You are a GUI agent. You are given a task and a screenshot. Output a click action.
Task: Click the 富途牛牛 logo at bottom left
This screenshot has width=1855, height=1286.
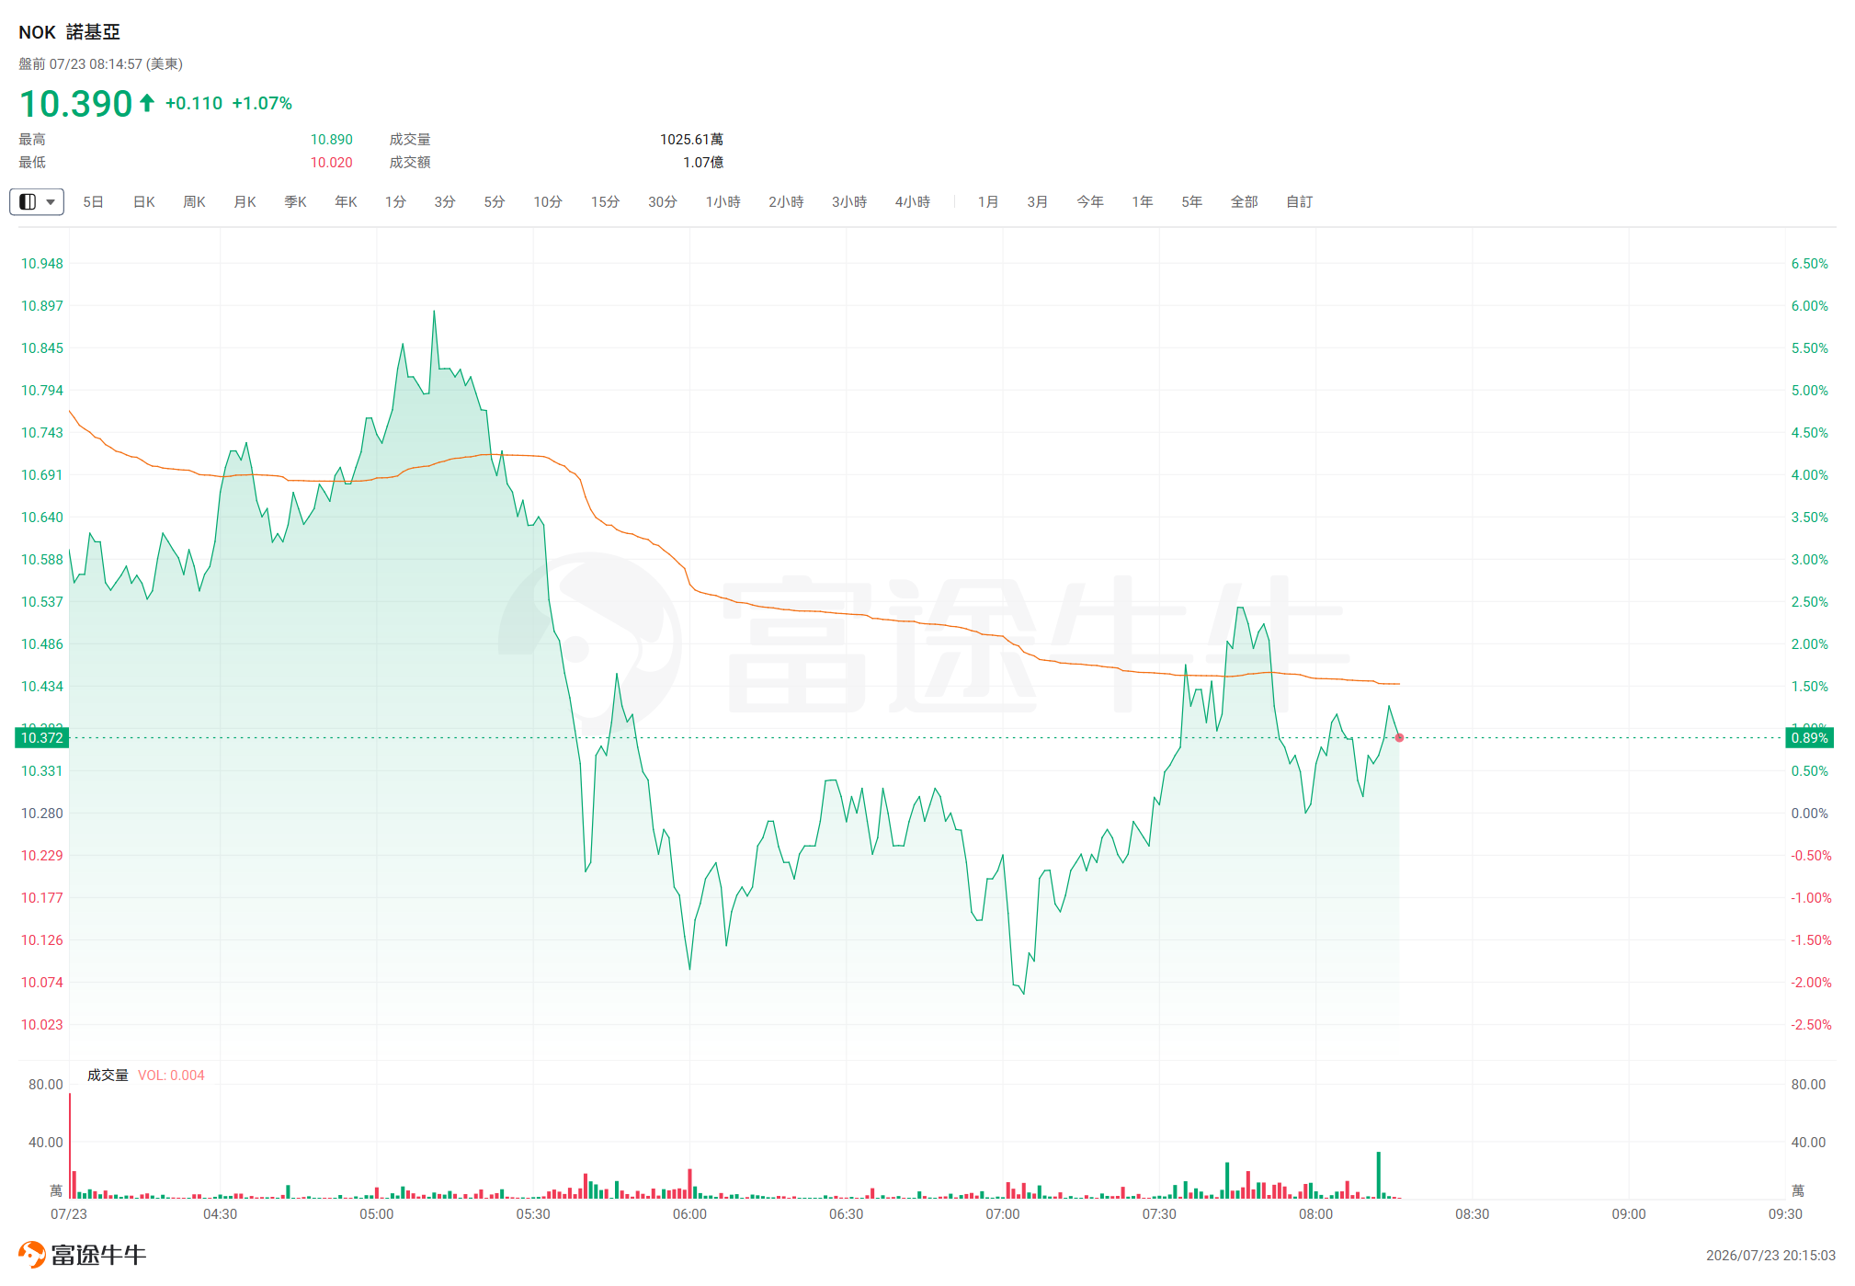(x=83, y=1255)
